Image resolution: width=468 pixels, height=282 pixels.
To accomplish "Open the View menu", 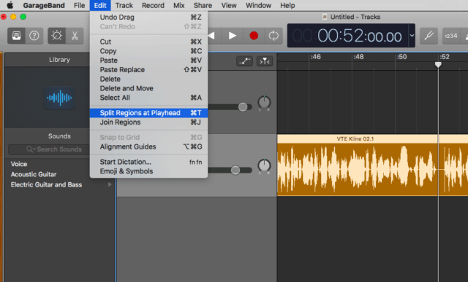I will pos(229,5).
